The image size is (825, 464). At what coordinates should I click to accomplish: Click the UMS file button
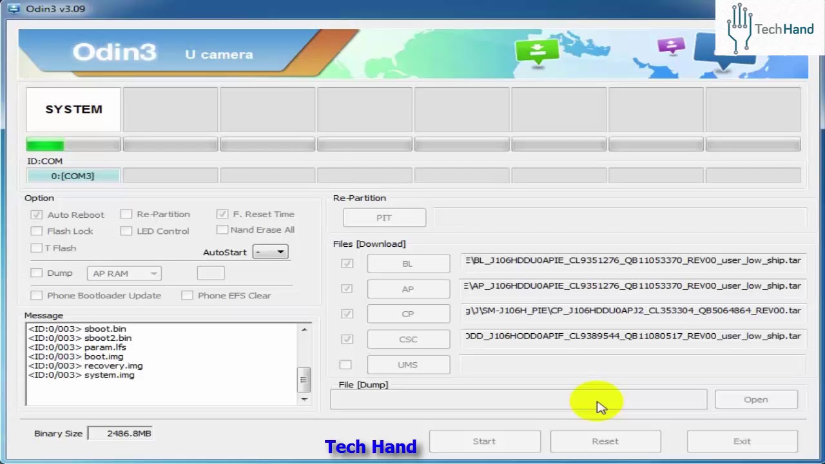(408, 365)
